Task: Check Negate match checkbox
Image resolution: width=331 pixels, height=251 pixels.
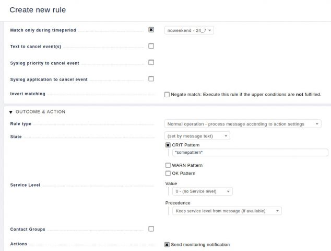Action: click(x=167, y=95)
